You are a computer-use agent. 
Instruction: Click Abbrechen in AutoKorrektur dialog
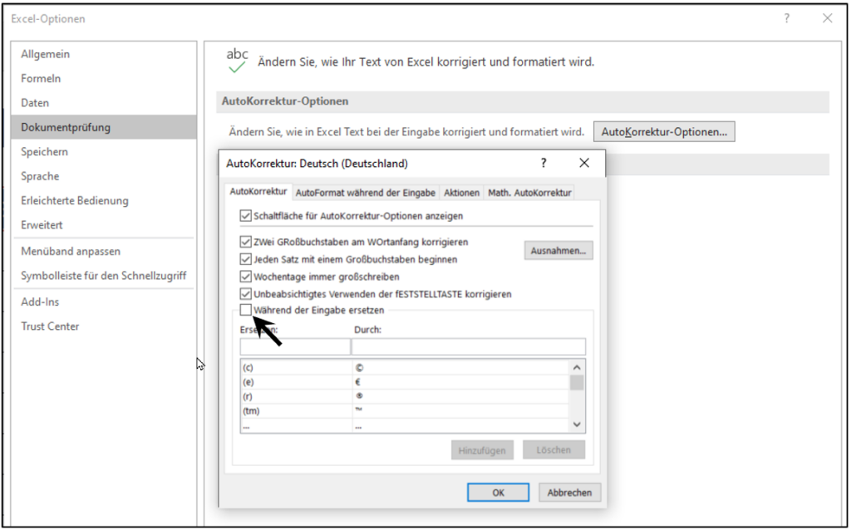pos(569,493)
